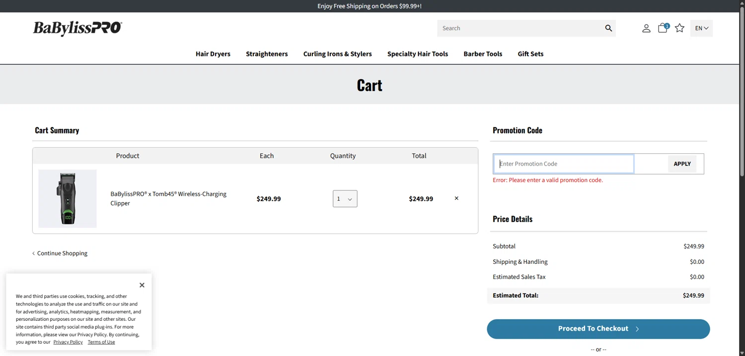Viewport: 745px width, 356px height.
Task: Open the Gift Sets menu
Action: [x=530, y=54]
